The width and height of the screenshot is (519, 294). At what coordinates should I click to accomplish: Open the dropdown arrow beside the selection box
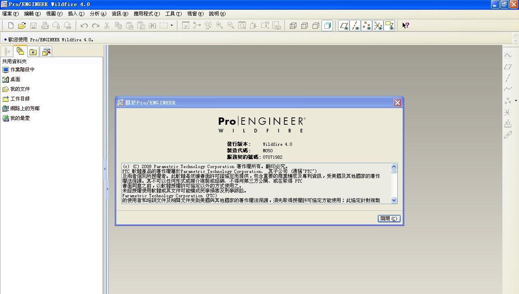tap(172, 26)
